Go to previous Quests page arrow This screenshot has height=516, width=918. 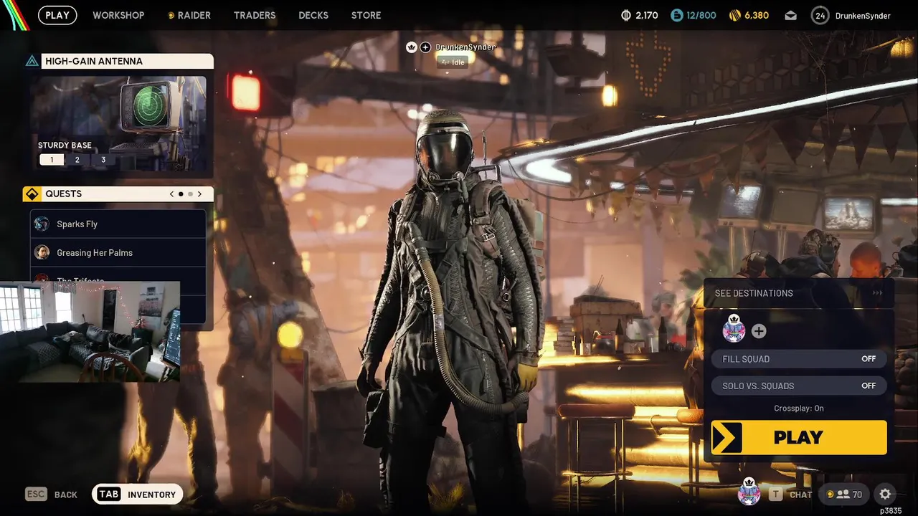click(x=171, y=194)
